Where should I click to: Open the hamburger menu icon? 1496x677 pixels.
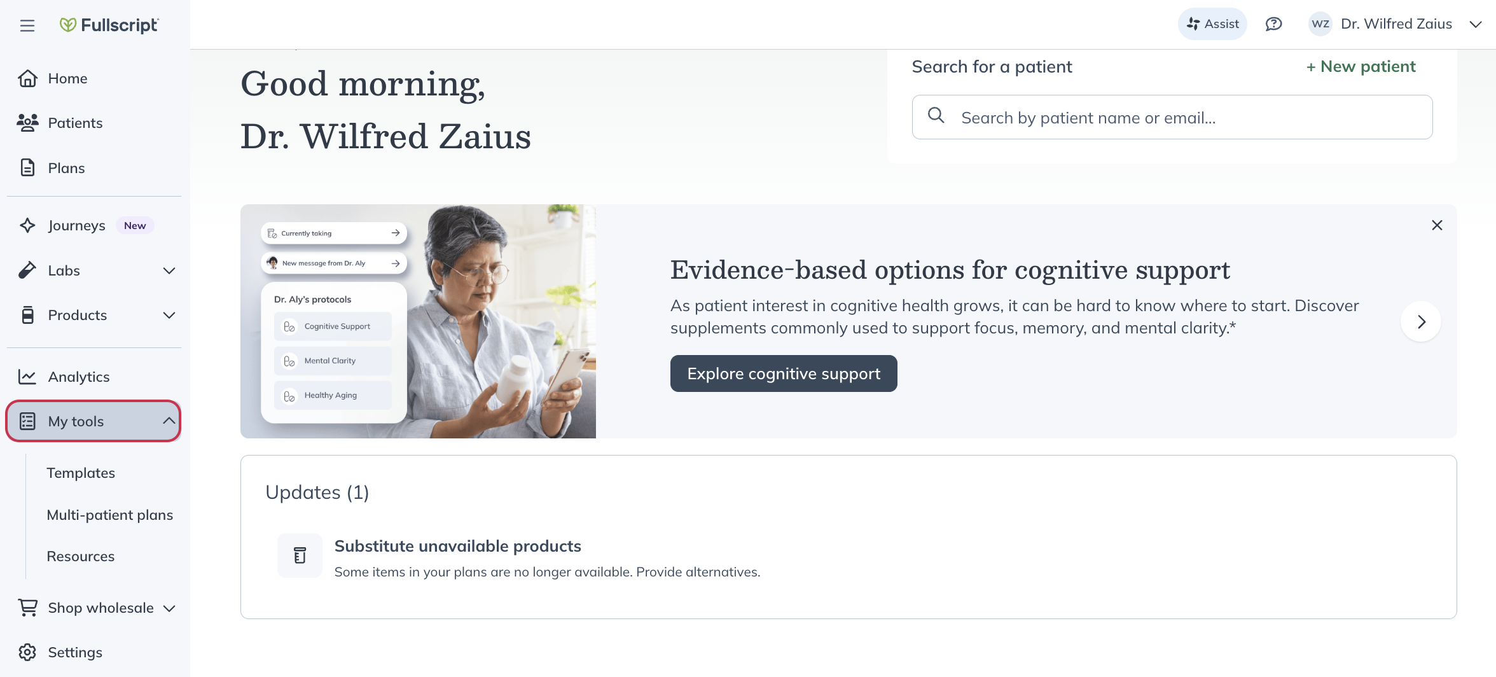(x=26, y=25)
